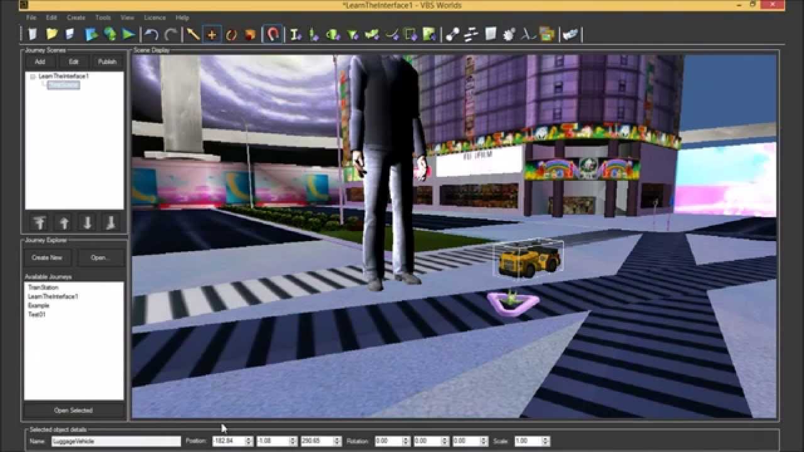Click the Add scene button
This screenshot has width=804, height=452.
40,62
